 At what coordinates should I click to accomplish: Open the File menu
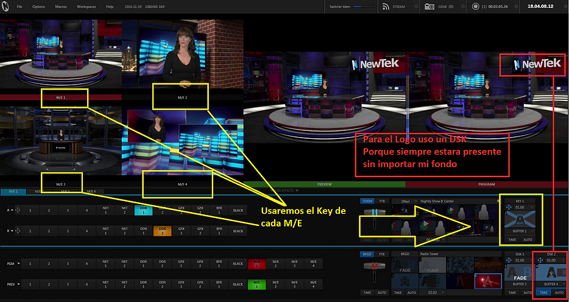(x=19, y=7)
